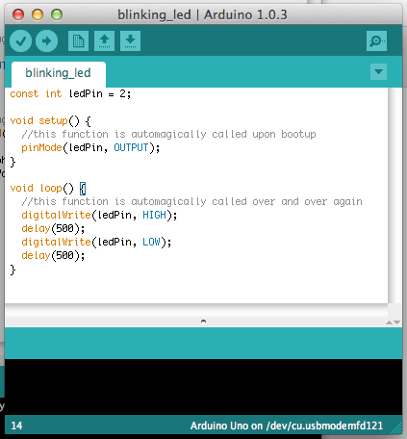Image resolution: width=407 pixels, height=439 pixels.
Task: Click the Upload arrow button
Action: (x=47, y=41)
